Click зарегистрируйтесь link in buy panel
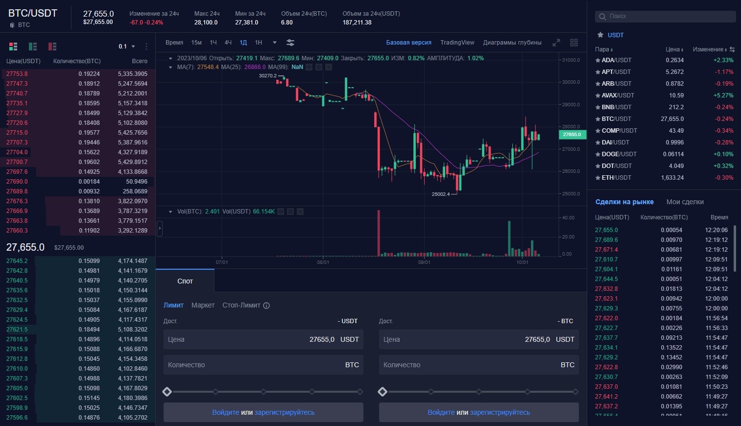Screen dimensions: 741x426 click(285, 412)
